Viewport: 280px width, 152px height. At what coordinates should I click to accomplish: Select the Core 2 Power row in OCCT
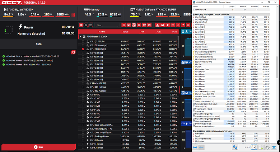pyautogui.click(x=128, y=148)
